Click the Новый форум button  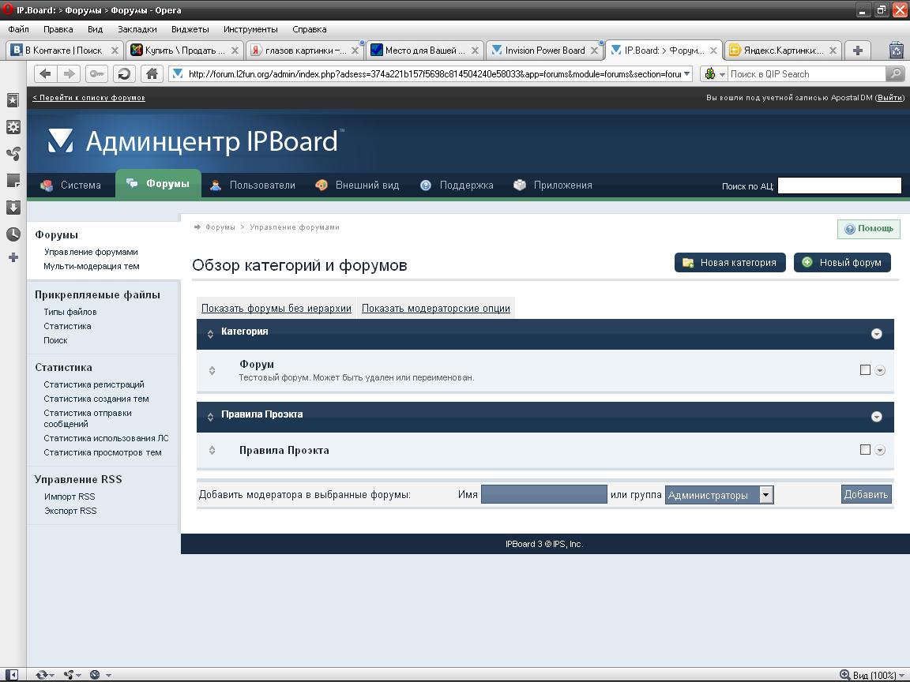[x=842, y=262]
